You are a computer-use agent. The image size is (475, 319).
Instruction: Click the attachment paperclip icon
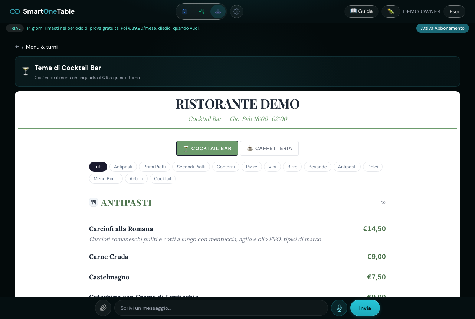point(103,308)
